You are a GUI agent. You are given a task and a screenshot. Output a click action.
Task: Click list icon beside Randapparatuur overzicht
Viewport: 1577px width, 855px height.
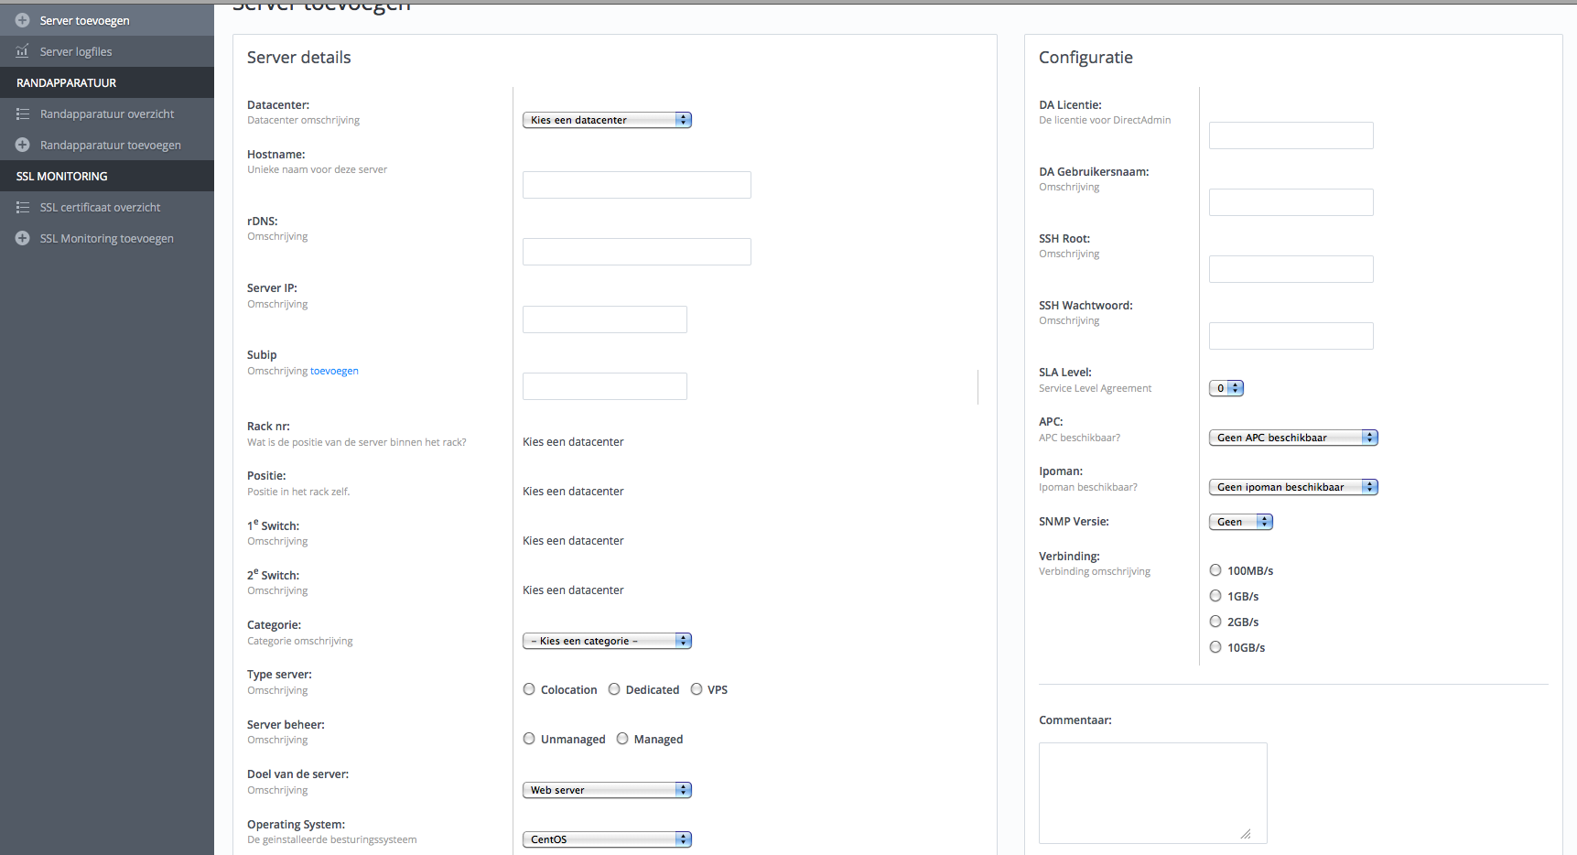coord(23,114)
